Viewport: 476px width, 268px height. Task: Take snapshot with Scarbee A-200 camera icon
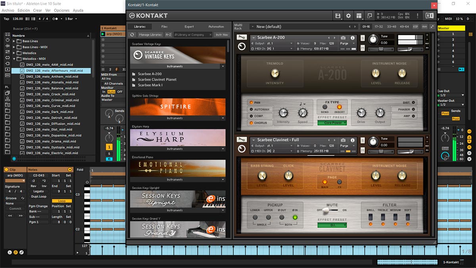click(x=344, y=38)
